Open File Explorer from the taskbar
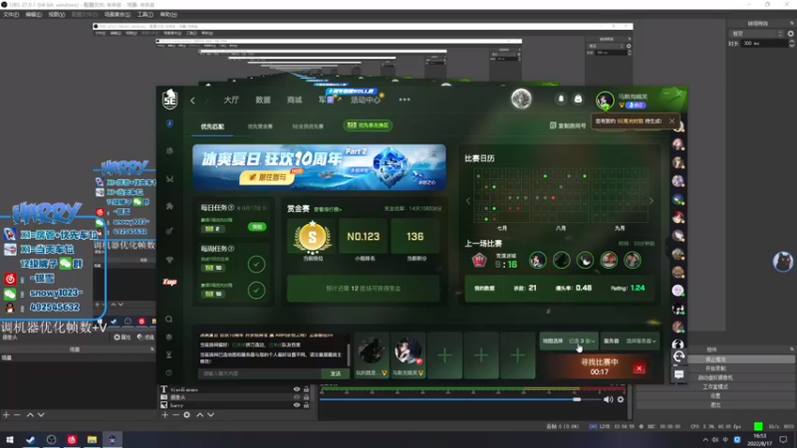 click(92, 439)
